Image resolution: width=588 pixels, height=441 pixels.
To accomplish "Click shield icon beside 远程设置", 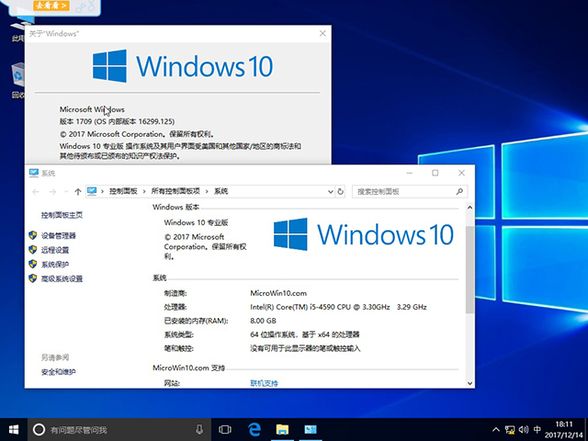I will coord(33,250).
